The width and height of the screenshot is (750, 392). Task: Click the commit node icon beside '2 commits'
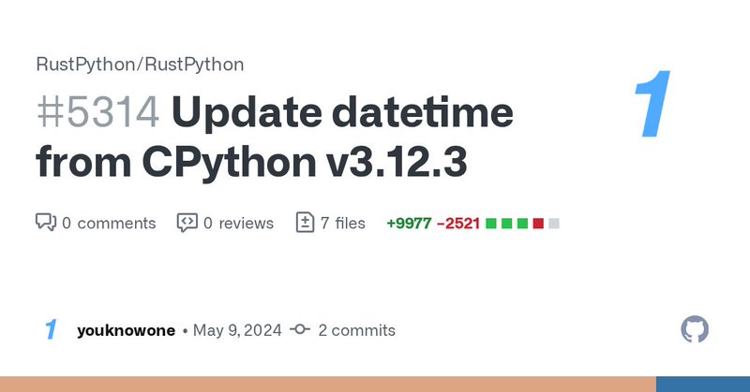point(300,329)
